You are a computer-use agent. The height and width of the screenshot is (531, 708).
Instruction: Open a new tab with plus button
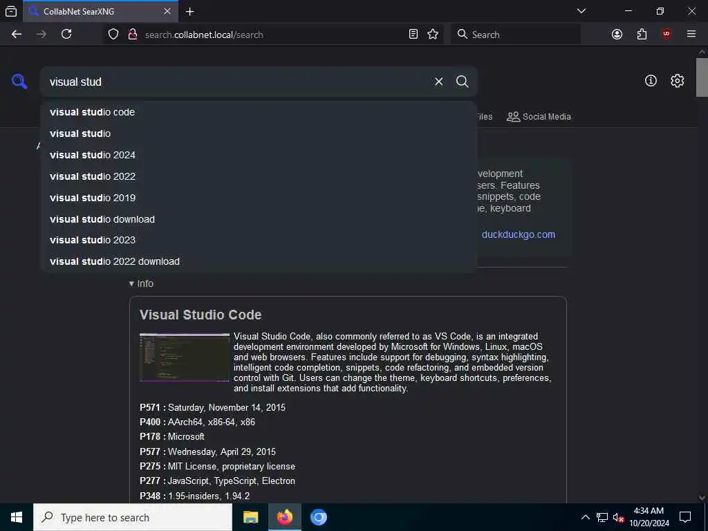(x=189, y=12)
